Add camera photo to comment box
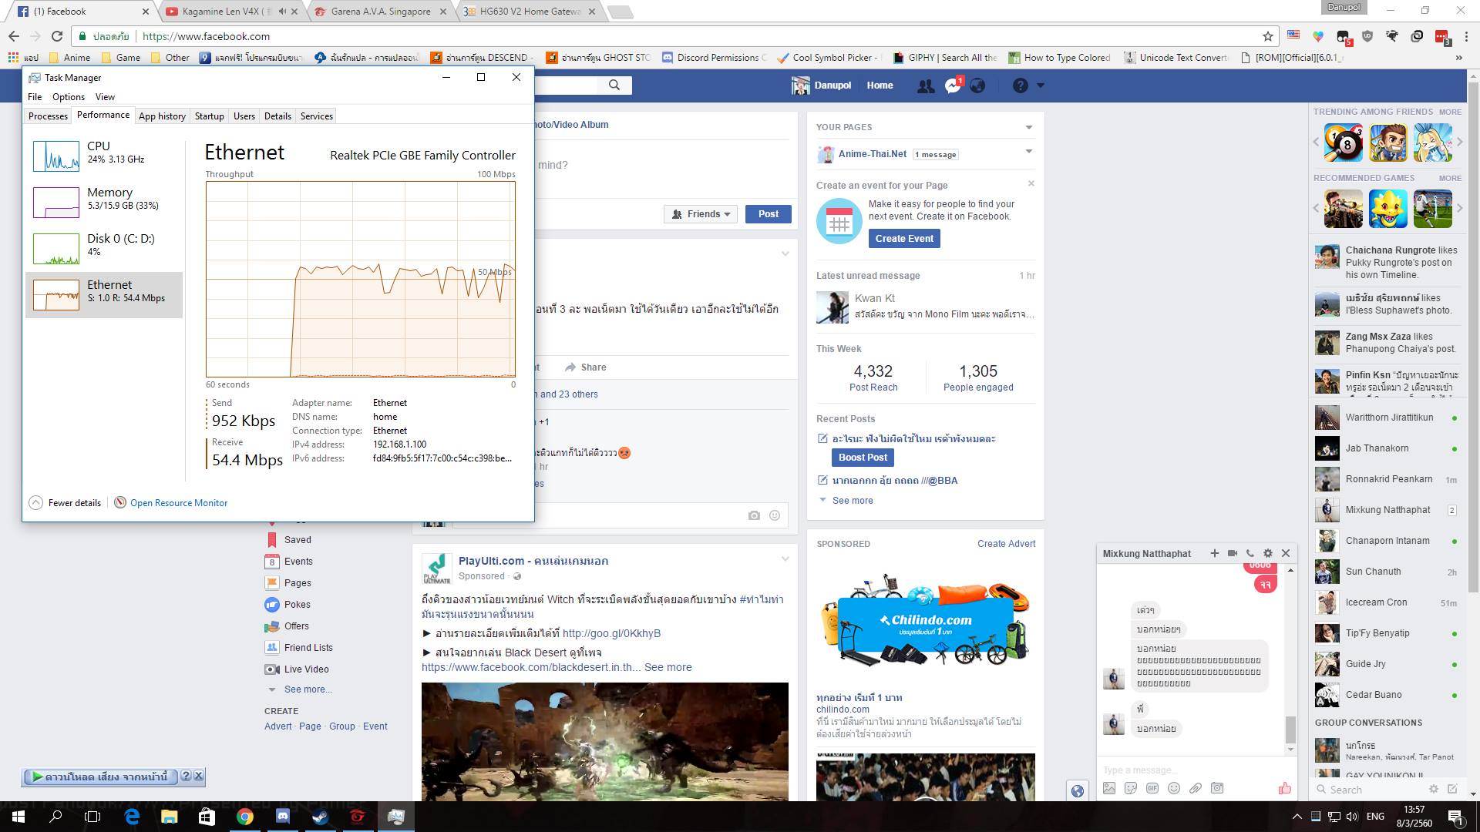Viewport: 1480px width, 832px height. [x=754, y=515]
